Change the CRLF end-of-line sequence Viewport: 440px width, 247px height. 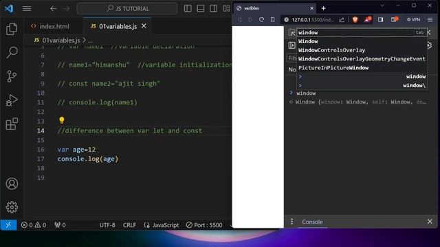pos(129,225)
